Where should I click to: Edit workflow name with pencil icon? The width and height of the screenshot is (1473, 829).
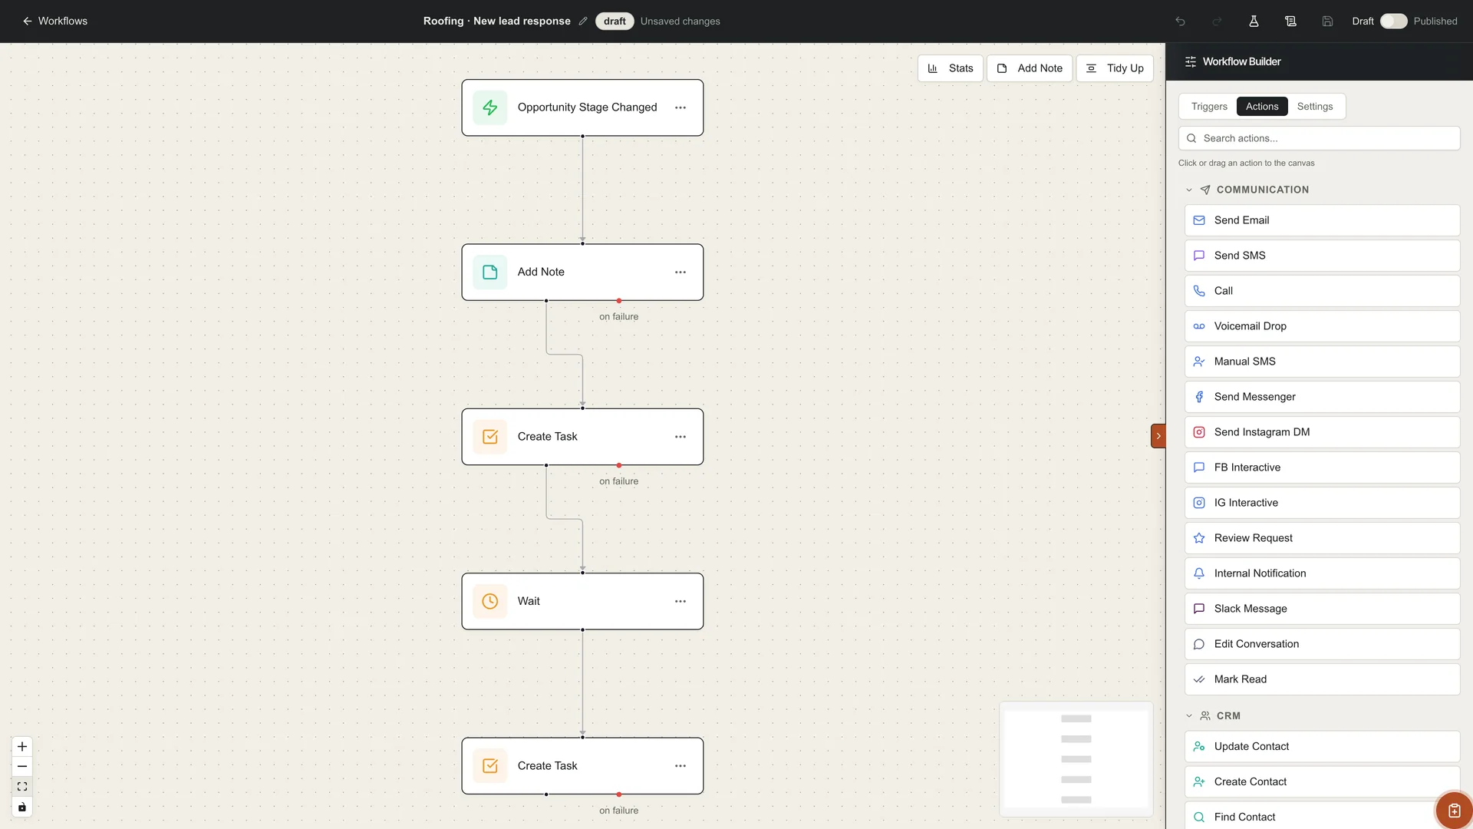coord(583,21)
